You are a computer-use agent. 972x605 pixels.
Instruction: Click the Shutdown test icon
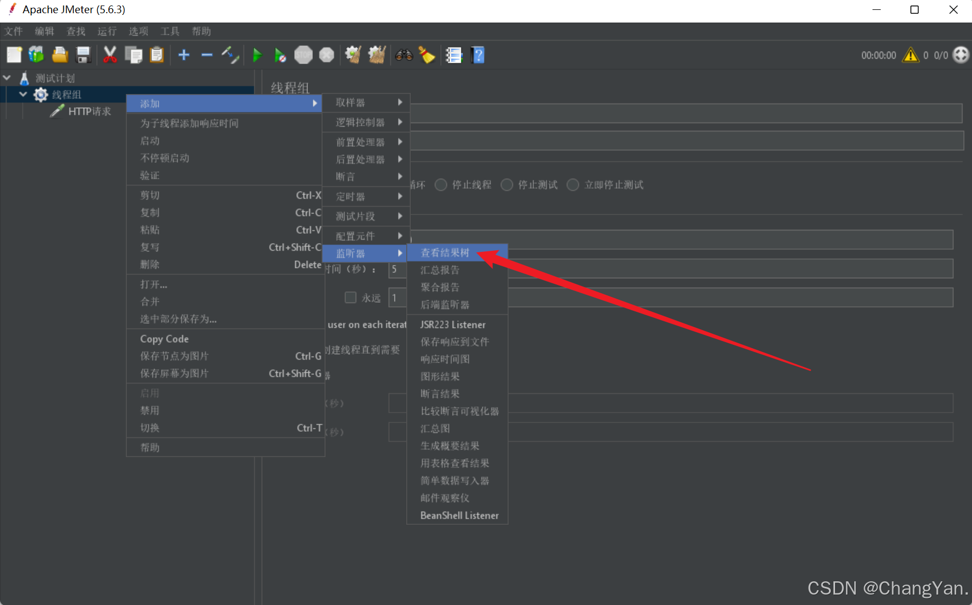(327, 55)
